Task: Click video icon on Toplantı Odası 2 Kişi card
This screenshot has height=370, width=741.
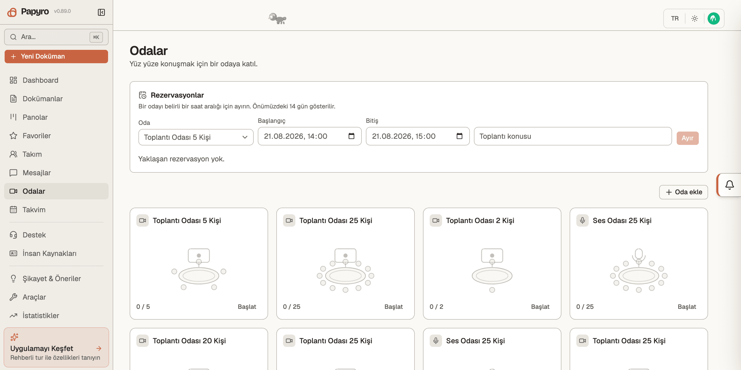Action: [436, 220]
